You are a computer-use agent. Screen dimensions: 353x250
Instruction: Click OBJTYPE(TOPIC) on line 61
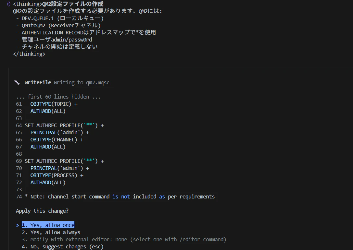tap(51, 104)
